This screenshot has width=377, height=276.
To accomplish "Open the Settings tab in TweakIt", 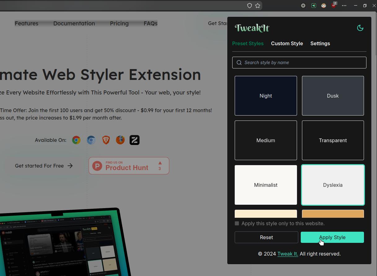I will (x=320, y=44).
